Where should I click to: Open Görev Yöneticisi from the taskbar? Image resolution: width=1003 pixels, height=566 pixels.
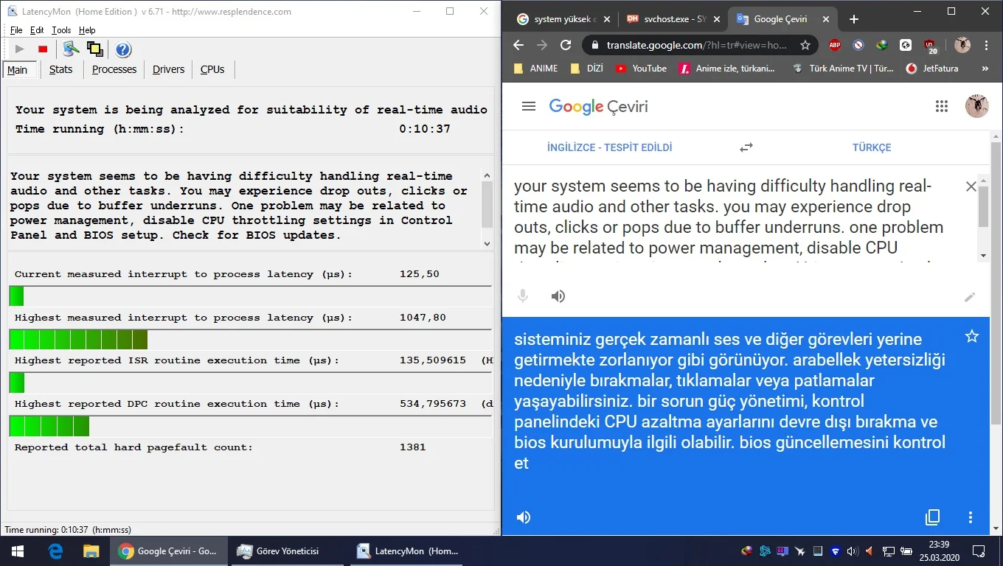pyautogui.click(x=288, y=551)
